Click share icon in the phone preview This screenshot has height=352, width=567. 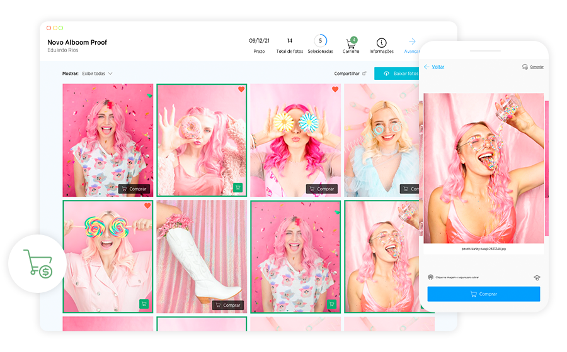click(x=537, y=277)
